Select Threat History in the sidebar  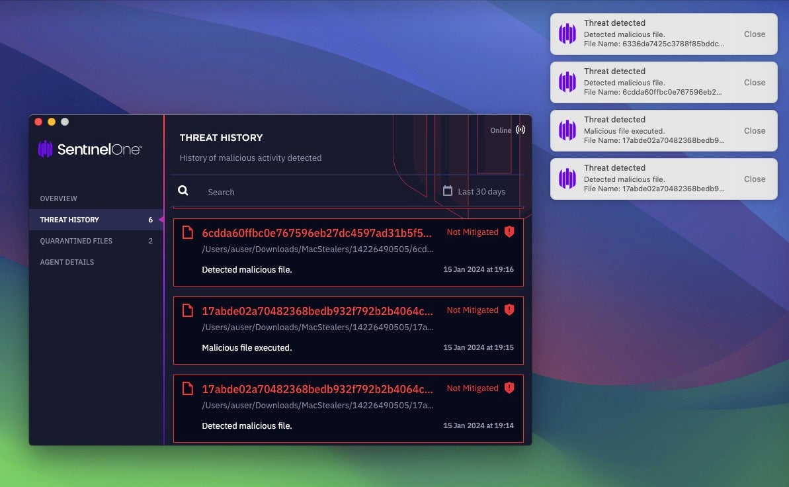[69, 220]
